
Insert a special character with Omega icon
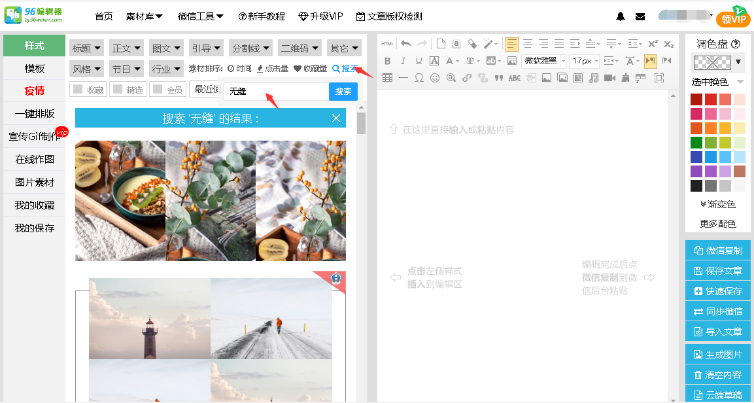419,77
